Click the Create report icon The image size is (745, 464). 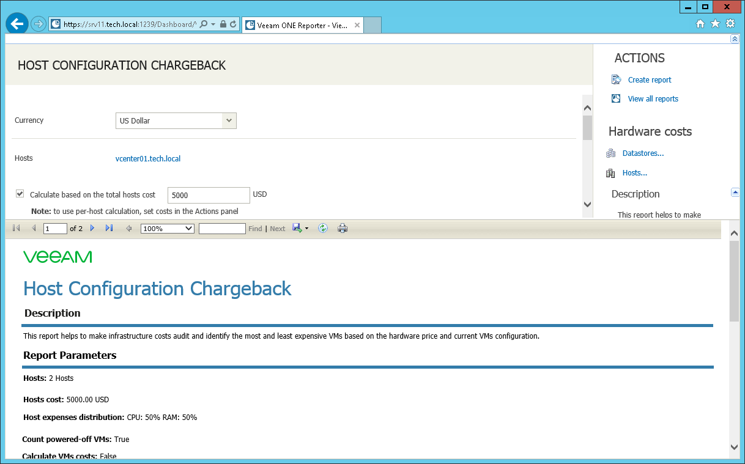point(617,79)
